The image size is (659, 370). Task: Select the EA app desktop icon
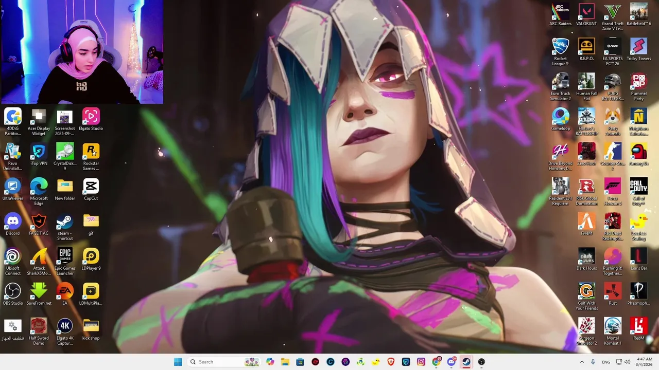coord(65,294)
